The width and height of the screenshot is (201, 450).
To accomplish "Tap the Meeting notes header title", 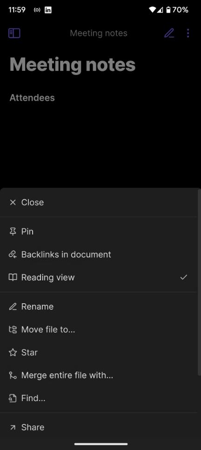I will [99, 33].
